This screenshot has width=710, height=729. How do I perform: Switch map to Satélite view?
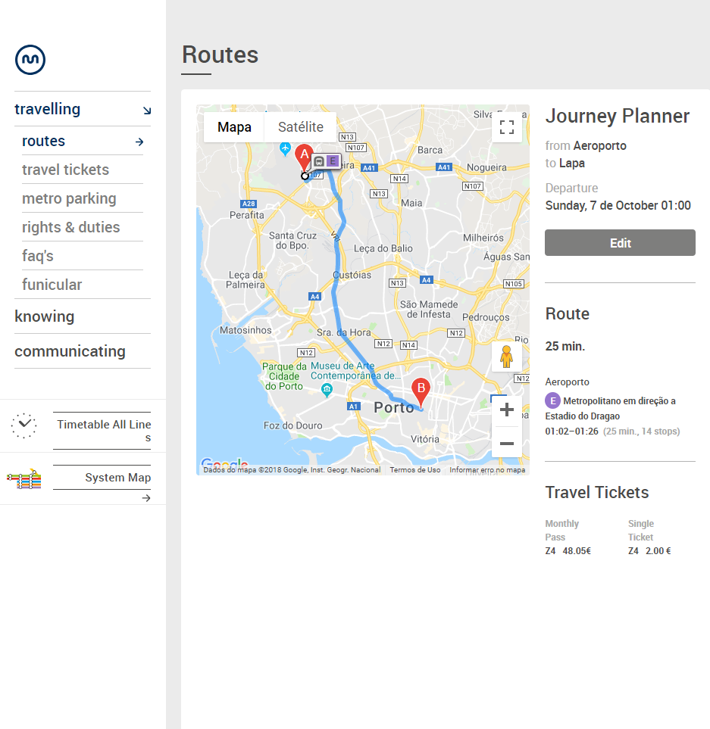(301, 127)
